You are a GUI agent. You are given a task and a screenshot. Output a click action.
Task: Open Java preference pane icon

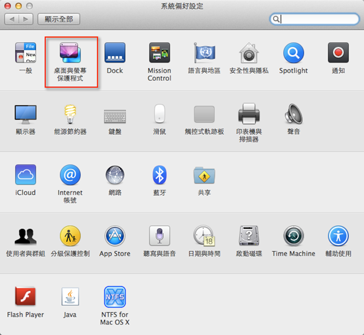point(70,296)
